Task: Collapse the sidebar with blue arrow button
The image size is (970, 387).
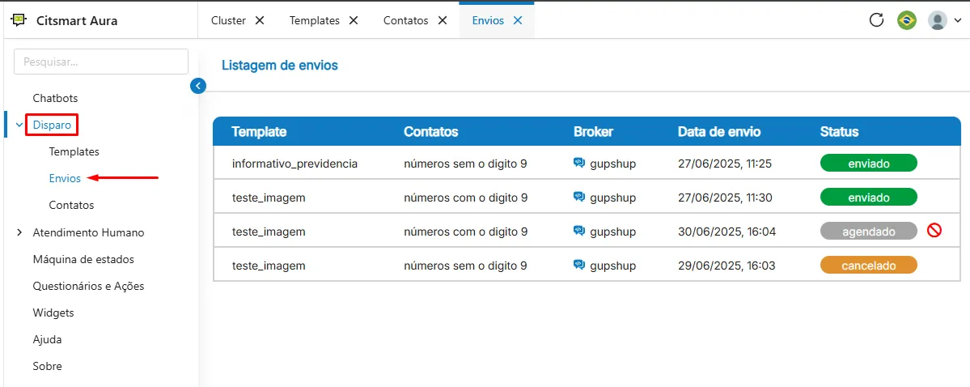Action: (198, 86)
